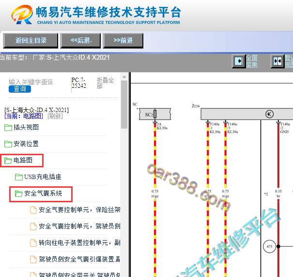Click the document icon beside 安全气要控制单元
293x277 pixels.
click(x=33, y=210)
